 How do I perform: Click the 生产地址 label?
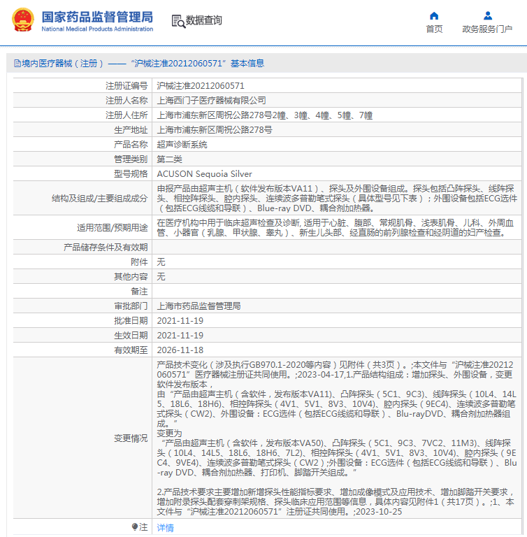[x=131, y=130]
